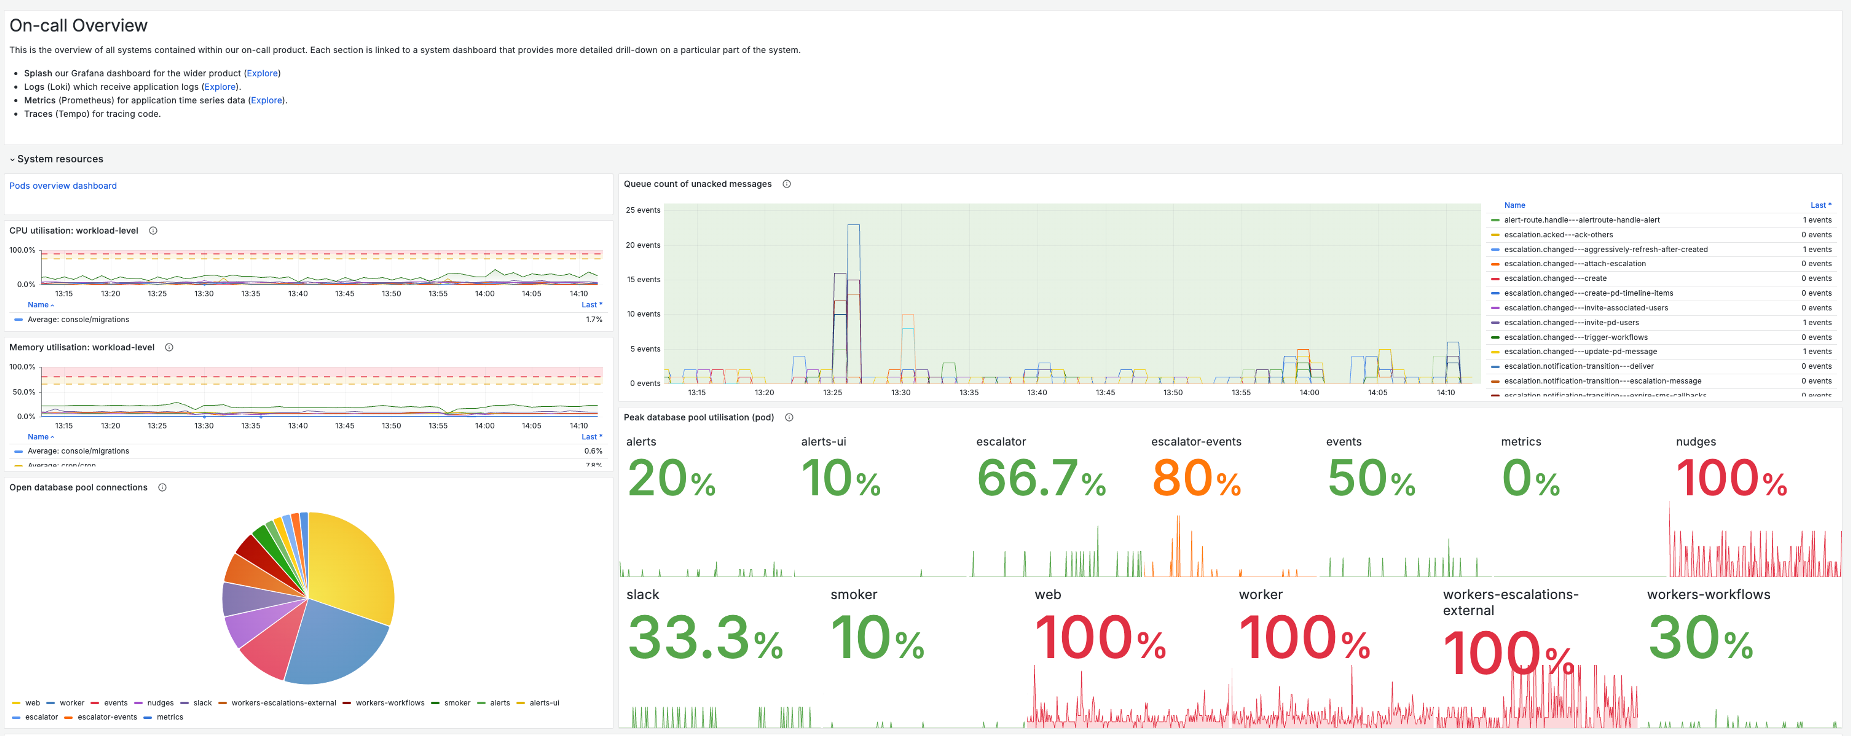Sort CPU legend by Name column

39,304
